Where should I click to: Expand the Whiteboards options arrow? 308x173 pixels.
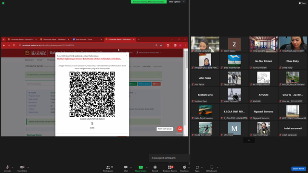pos(218,167)
